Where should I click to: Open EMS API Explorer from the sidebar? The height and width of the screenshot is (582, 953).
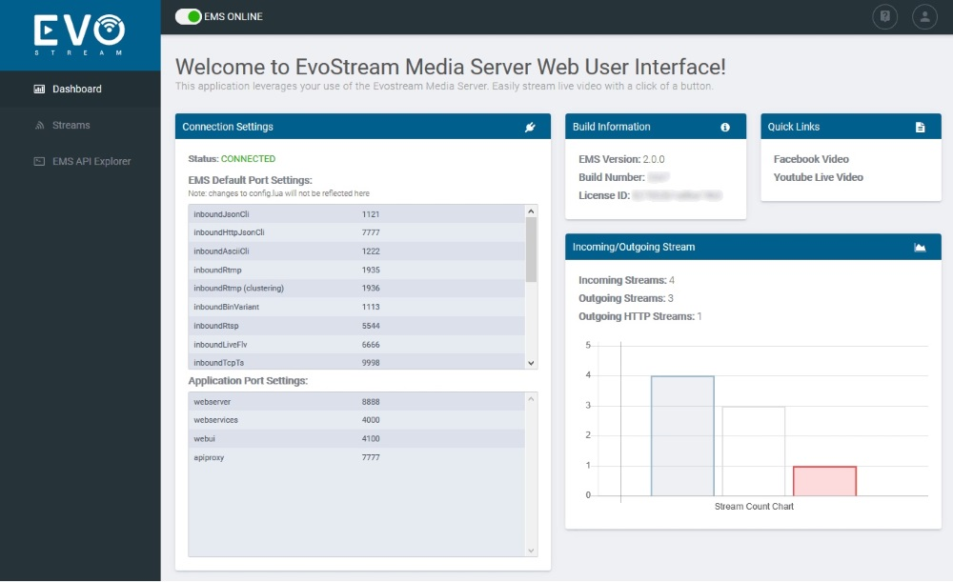(x=93, y=161)
